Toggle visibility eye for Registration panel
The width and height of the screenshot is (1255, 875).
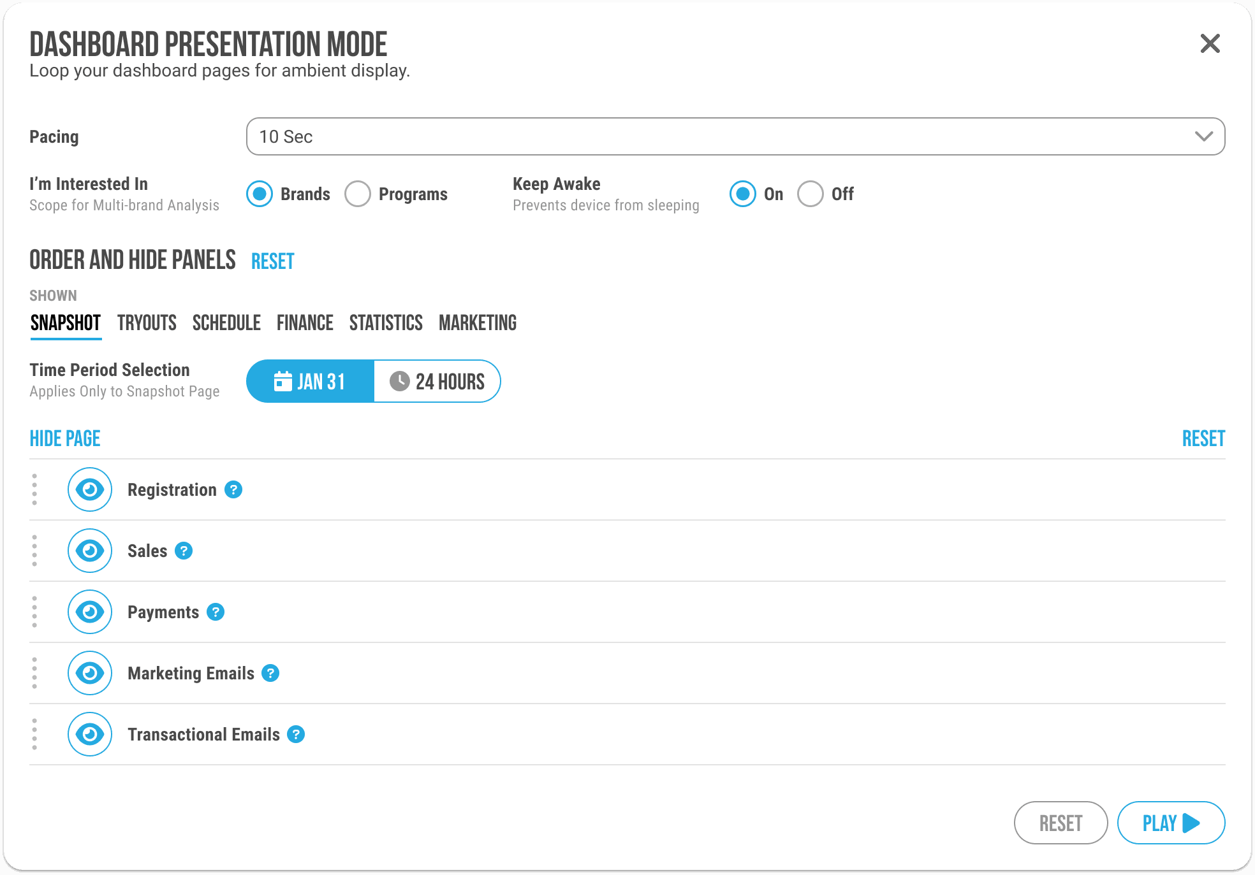coord(90,489)
